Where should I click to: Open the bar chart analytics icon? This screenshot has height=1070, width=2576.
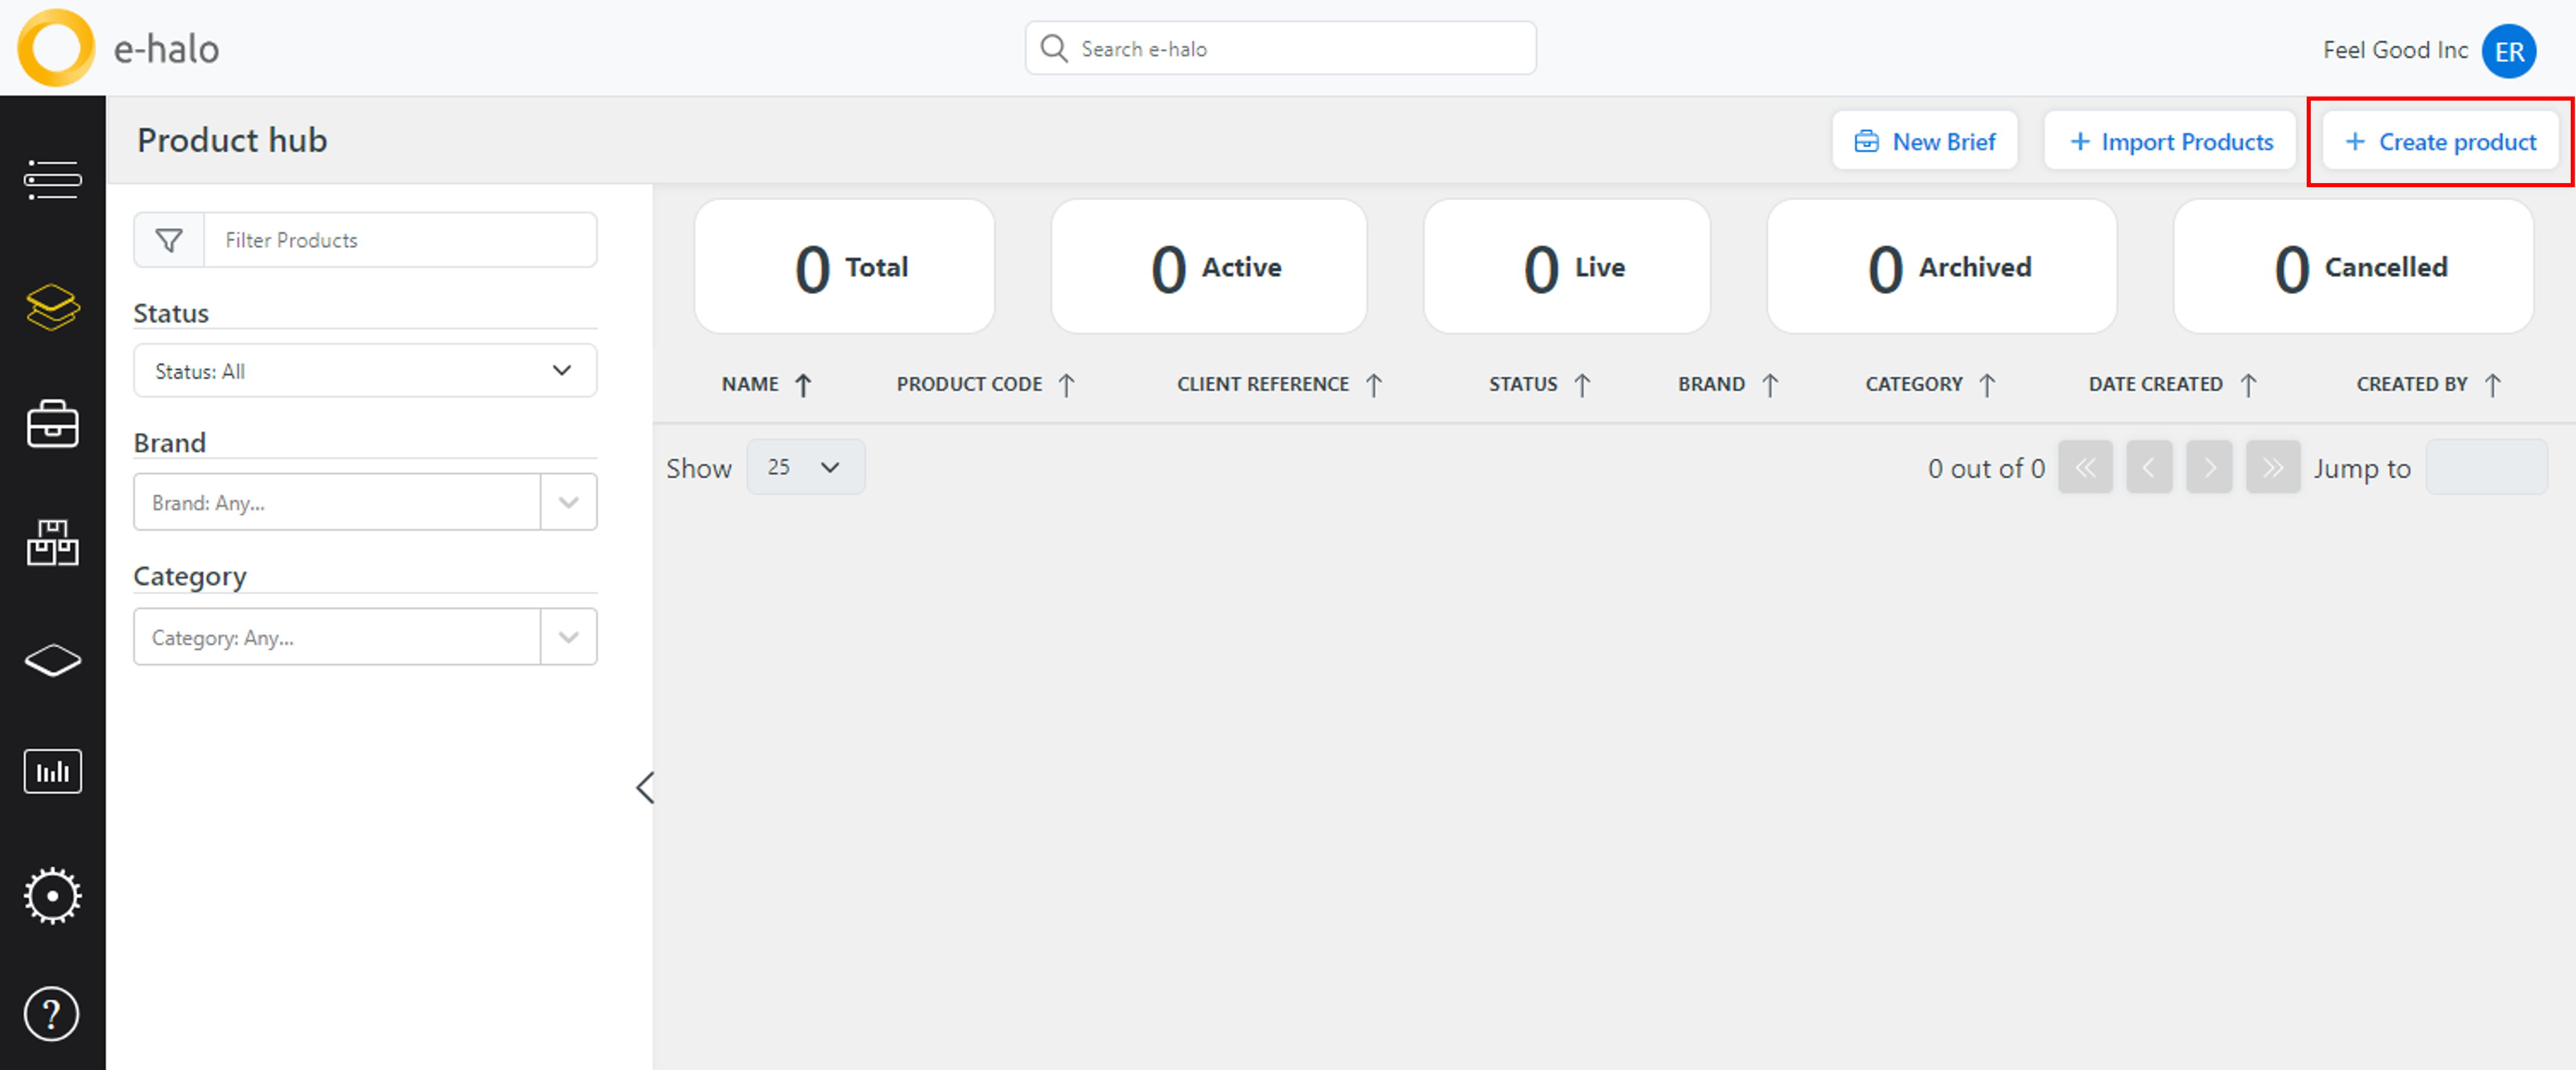pos(52,770)
